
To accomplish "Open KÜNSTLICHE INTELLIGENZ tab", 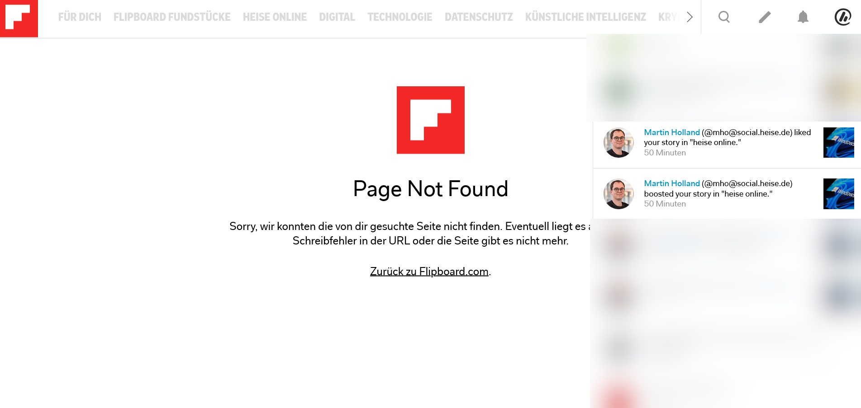I will point(585,17).
